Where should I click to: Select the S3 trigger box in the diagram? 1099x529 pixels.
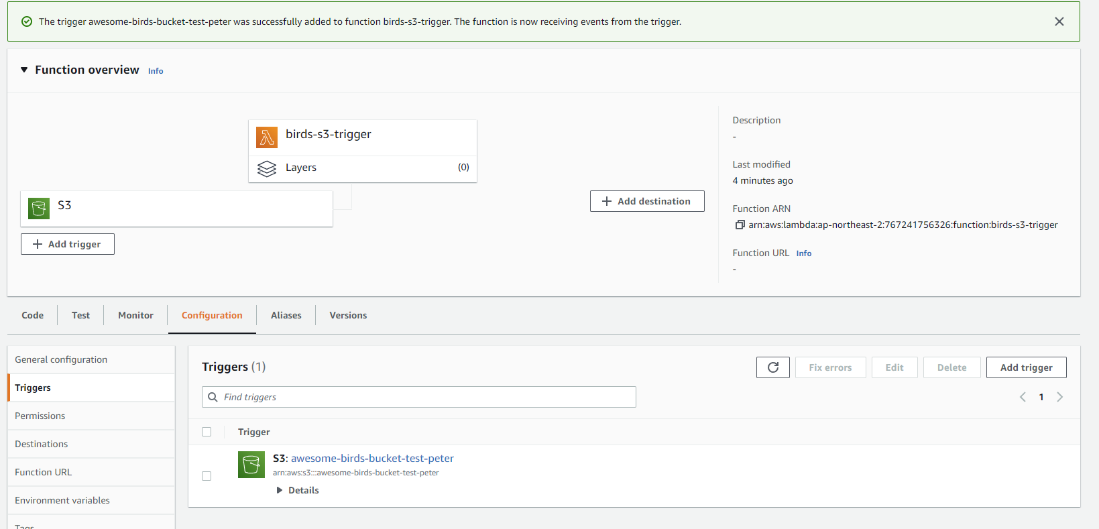(177, 209)
